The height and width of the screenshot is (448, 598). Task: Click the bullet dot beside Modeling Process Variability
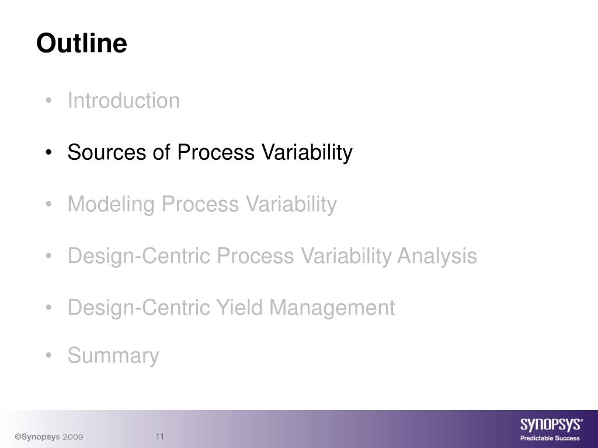(48, 205)
